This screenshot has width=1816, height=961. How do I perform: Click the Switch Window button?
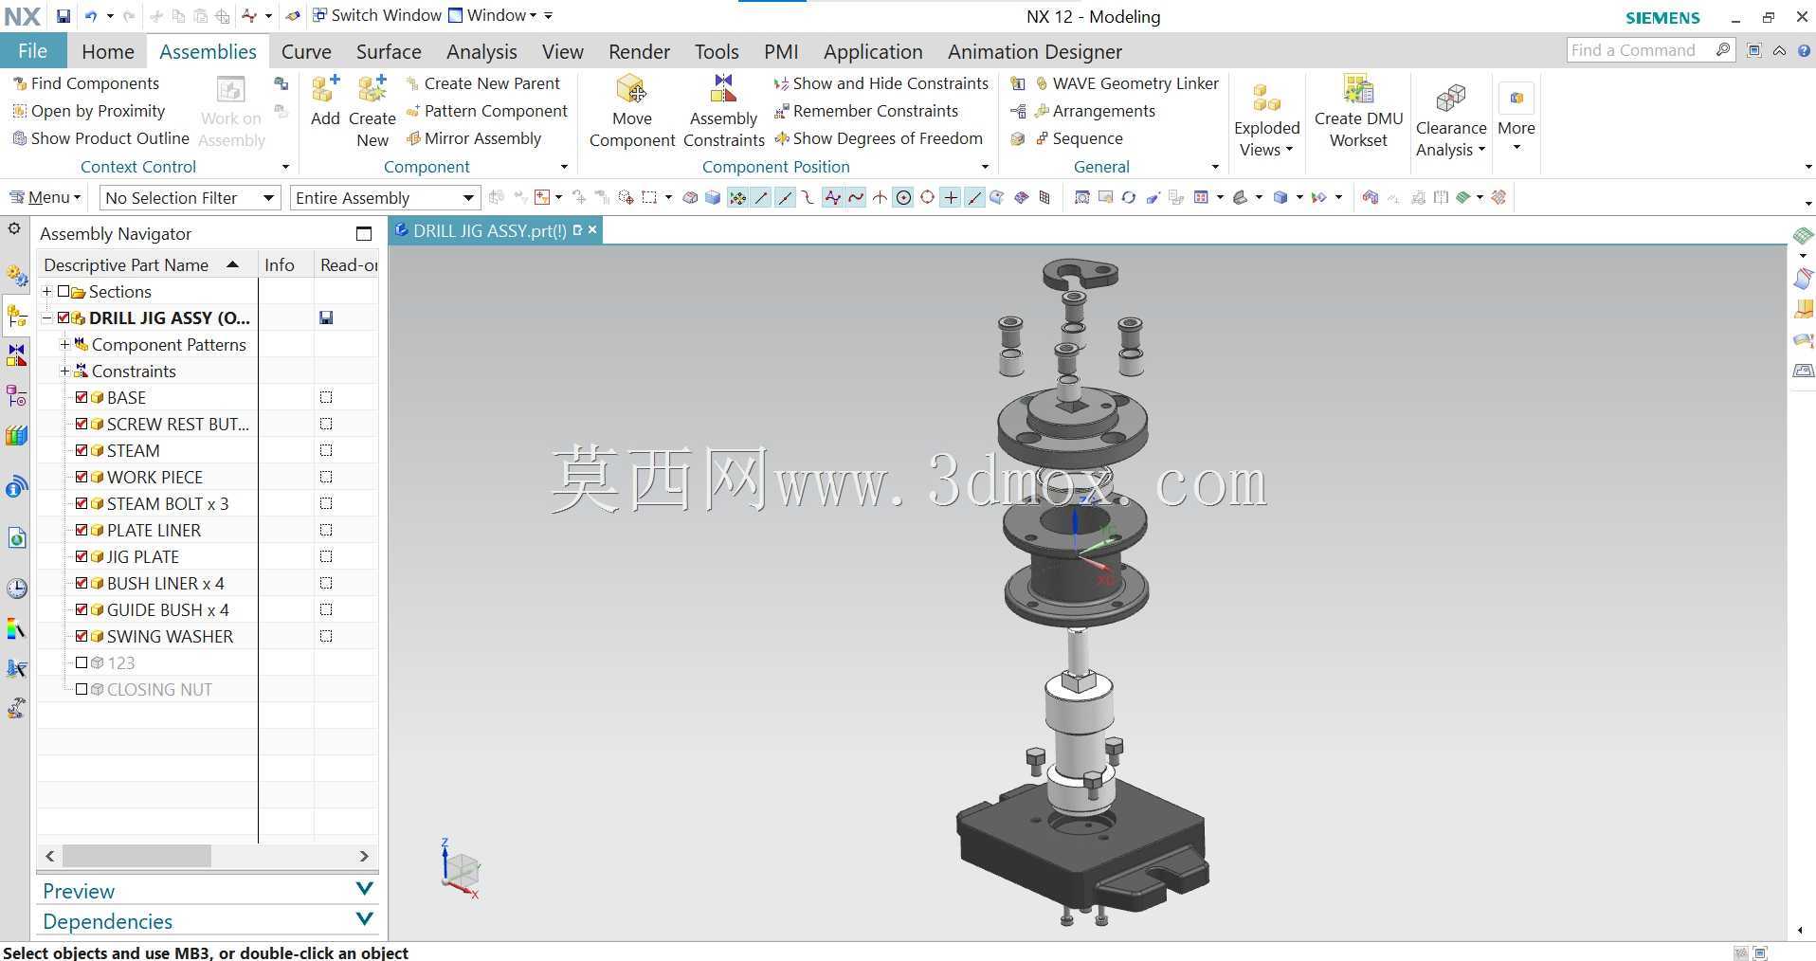point(376,15)
